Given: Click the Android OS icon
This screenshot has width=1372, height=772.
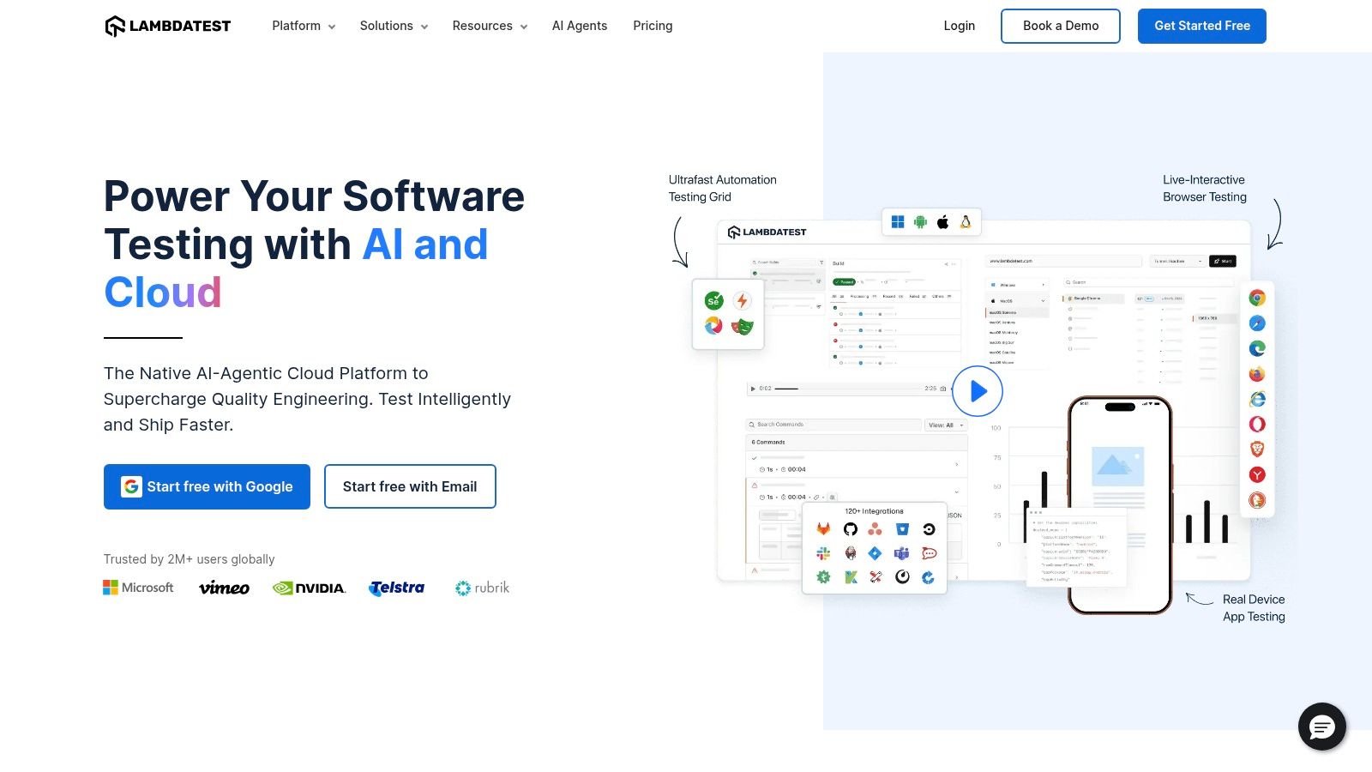Looking at the screenshot, I should tap(920, 222).
